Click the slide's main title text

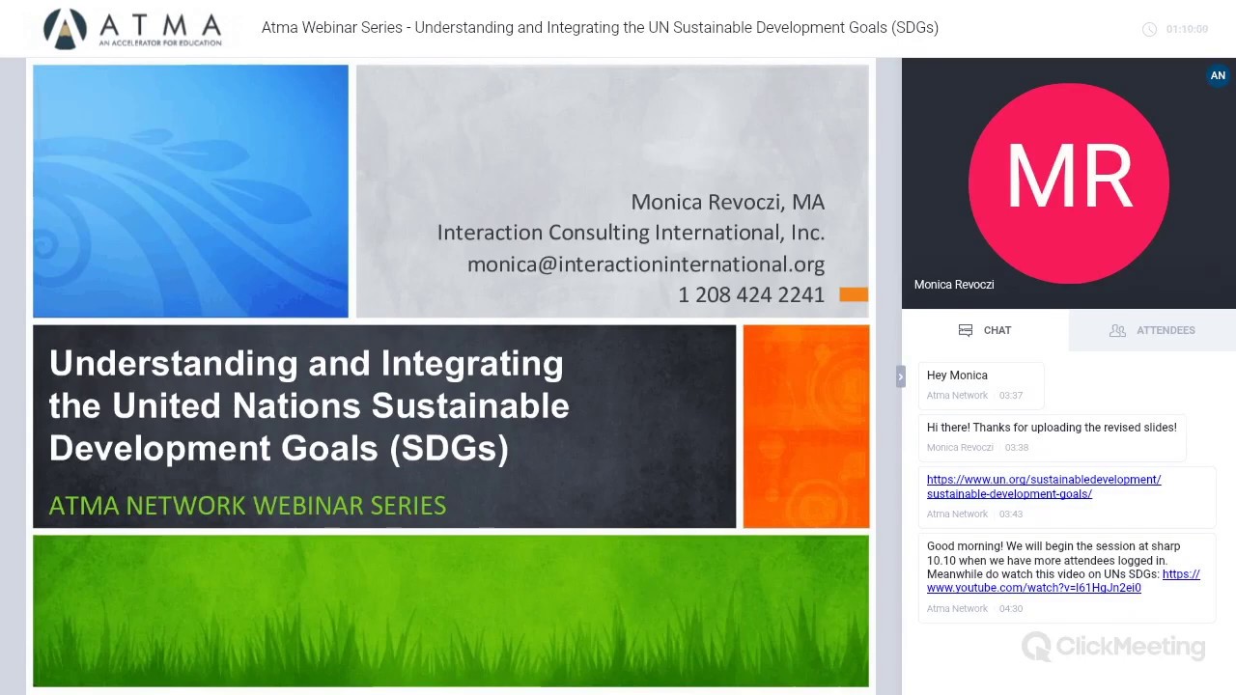(309, 405)
